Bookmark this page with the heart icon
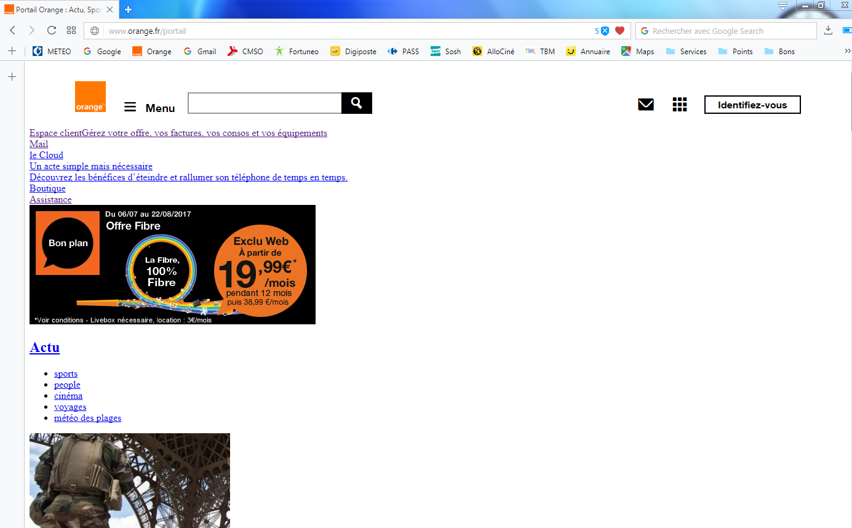The height and width of the screenshot is (528, 852). point(619,31)
